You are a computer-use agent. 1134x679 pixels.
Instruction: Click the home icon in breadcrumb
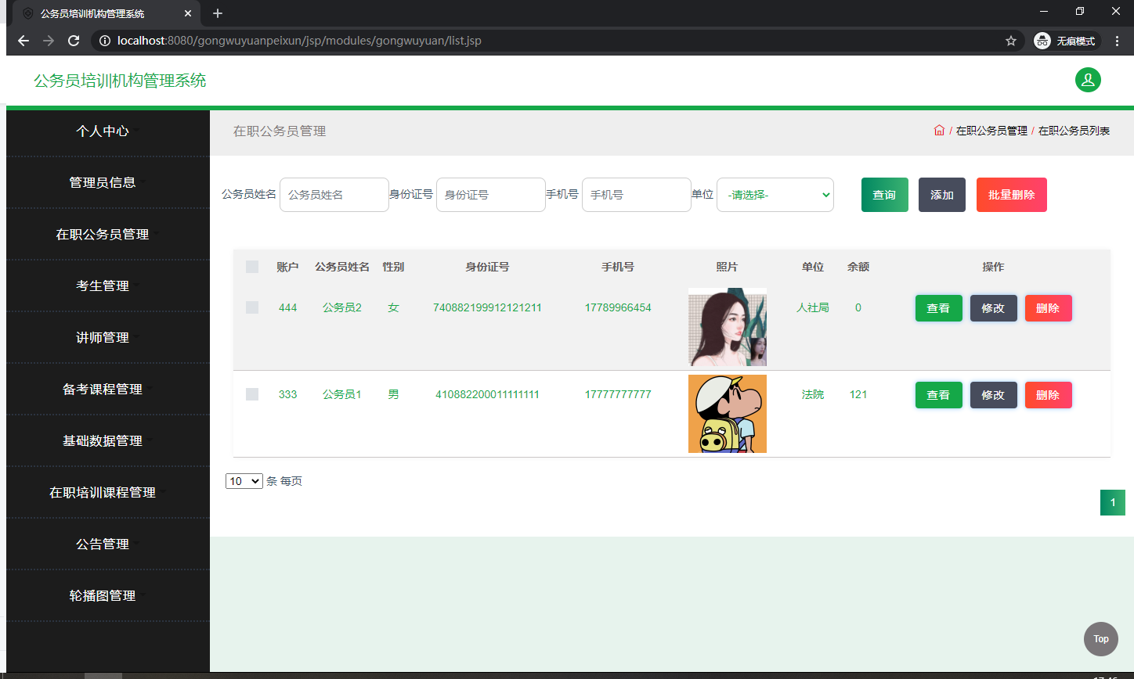click(x=939, y=131)
